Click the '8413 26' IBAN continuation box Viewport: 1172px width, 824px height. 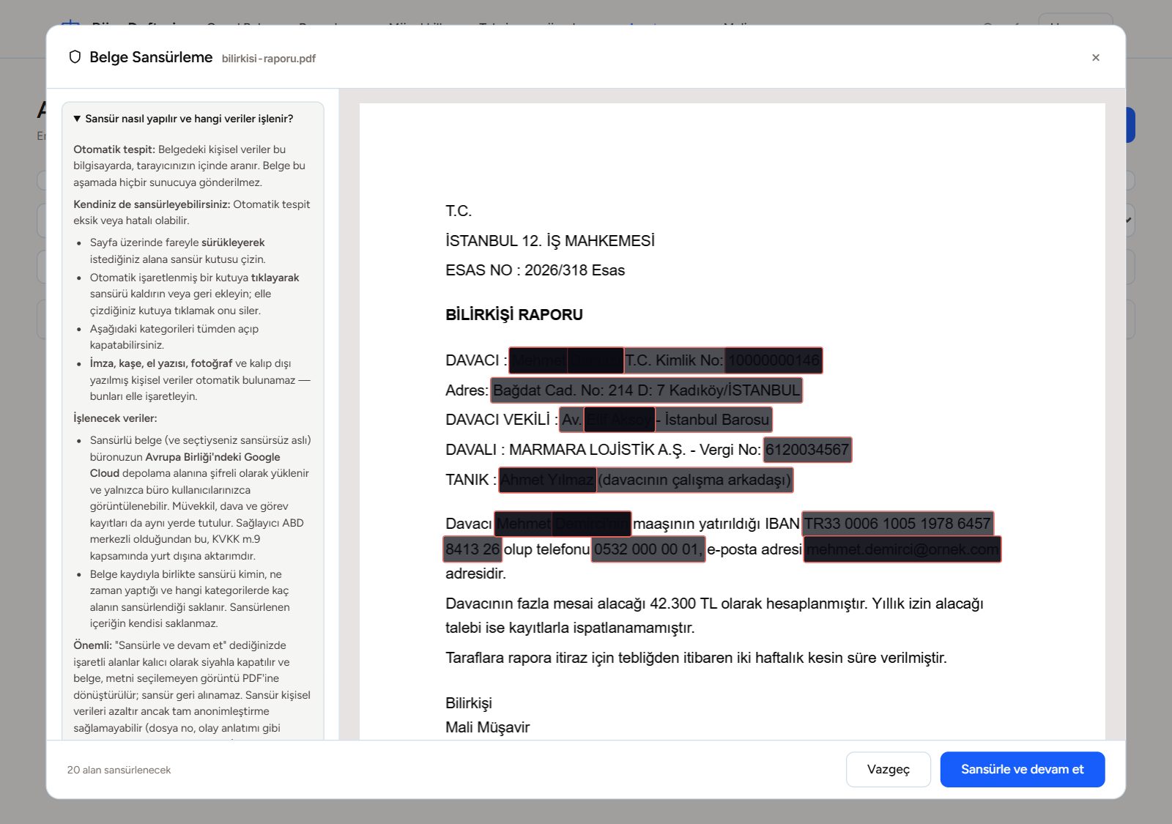pos(472,549)
